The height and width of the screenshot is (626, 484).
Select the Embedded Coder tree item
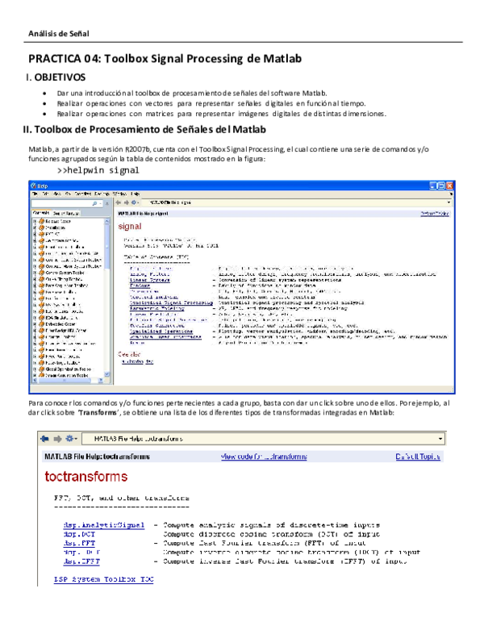[x=60, y=324]
